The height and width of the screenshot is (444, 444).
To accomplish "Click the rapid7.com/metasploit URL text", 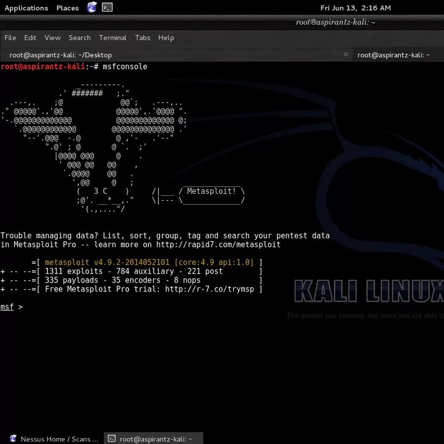I will (218, 244).
